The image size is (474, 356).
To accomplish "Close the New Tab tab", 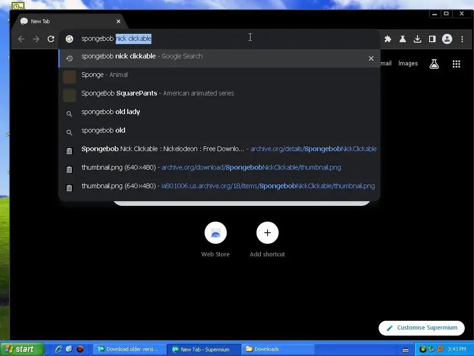I will [118, 21].
